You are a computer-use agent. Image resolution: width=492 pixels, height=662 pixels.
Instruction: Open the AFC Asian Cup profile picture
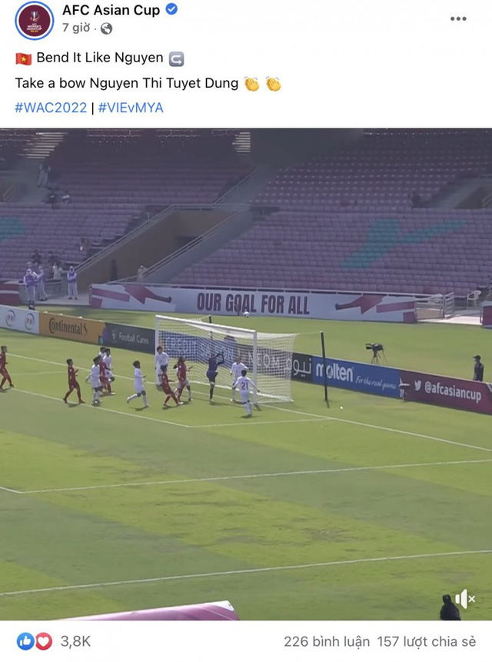click(x=34, y=20)
